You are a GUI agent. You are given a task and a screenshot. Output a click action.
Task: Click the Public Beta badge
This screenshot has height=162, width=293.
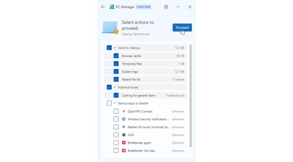tap(144, 7)
